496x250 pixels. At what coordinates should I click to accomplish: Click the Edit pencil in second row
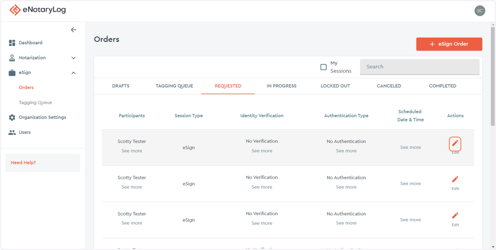pos(455,179)
